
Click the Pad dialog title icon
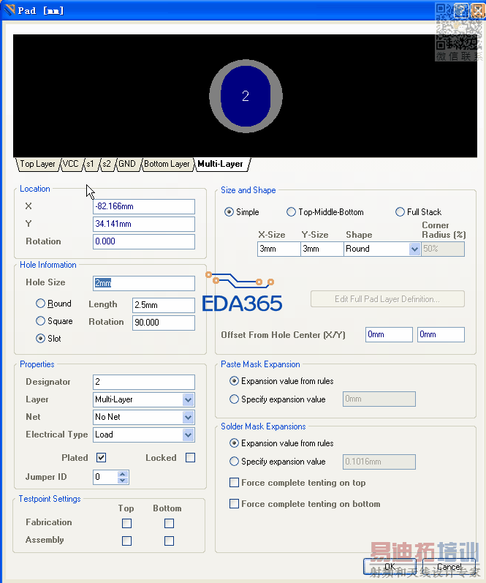click(x=10, y=10)
